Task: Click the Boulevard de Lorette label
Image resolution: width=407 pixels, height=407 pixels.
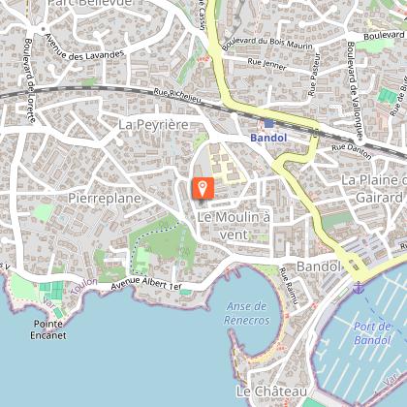Action: (30, 80)
